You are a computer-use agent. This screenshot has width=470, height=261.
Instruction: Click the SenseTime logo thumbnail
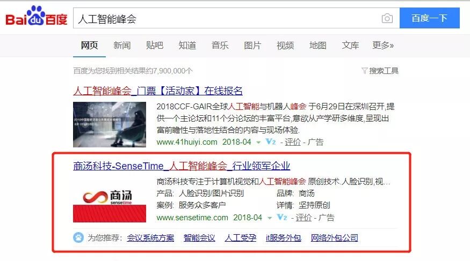point(110,200)
